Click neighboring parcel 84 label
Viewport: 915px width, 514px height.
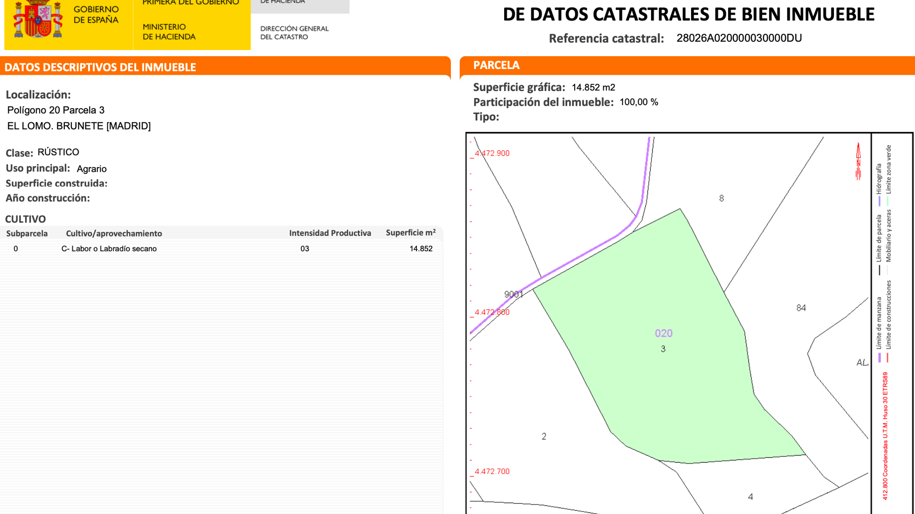tap(801, 308)
